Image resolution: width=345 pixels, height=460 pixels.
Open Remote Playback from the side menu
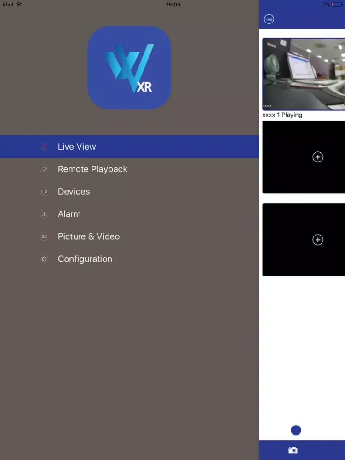tap(129, 169)
